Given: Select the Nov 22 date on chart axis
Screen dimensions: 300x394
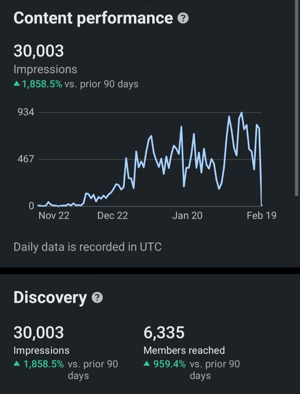Looking at the screenshot, I should pos(54,215).
